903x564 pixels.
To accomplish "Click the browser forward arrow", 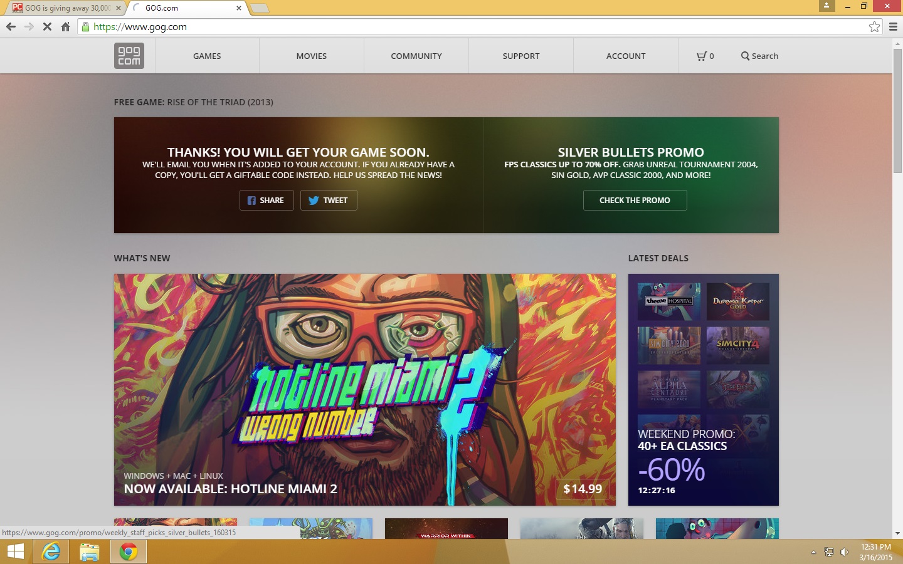I will [29, 26].
